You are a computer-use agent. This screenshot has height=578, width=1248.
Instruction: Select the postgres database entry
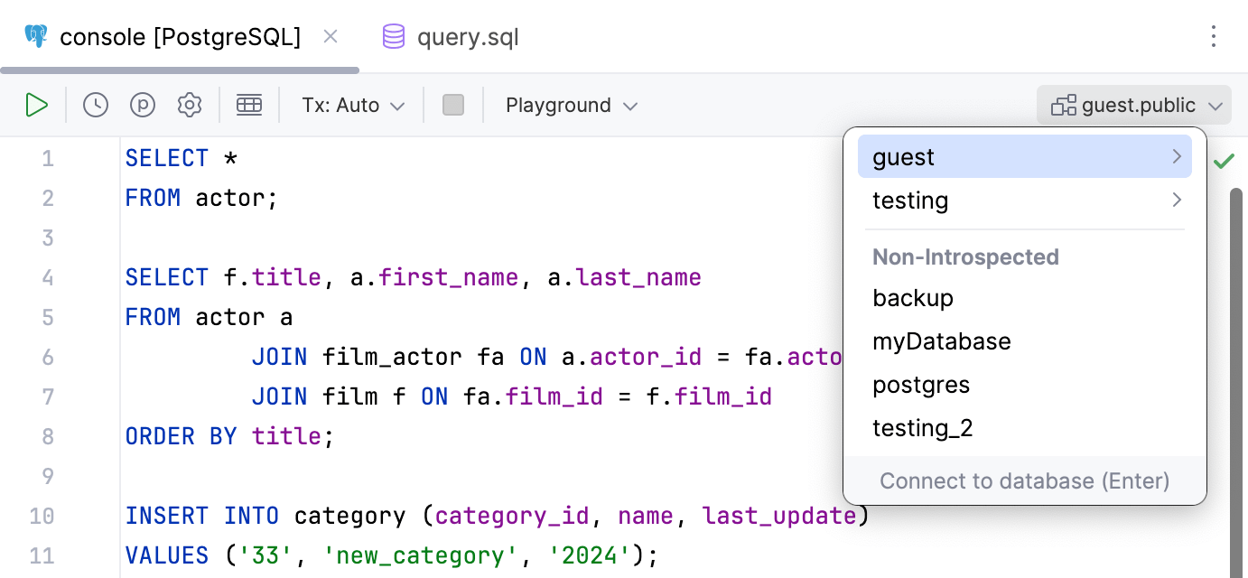921,384
